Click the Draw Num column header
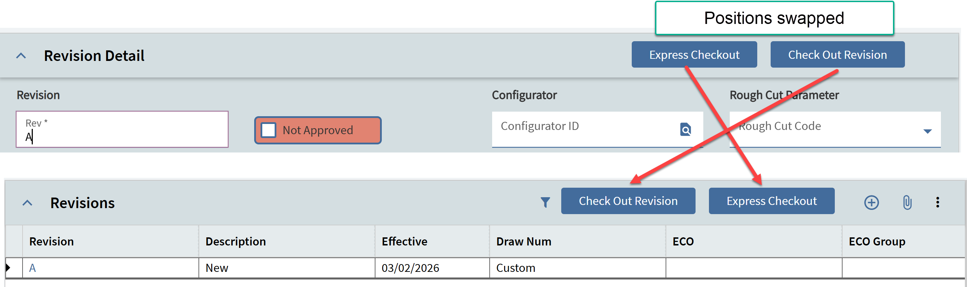The width and height of the screenshot is (967, 287). [x=523, y=242]
